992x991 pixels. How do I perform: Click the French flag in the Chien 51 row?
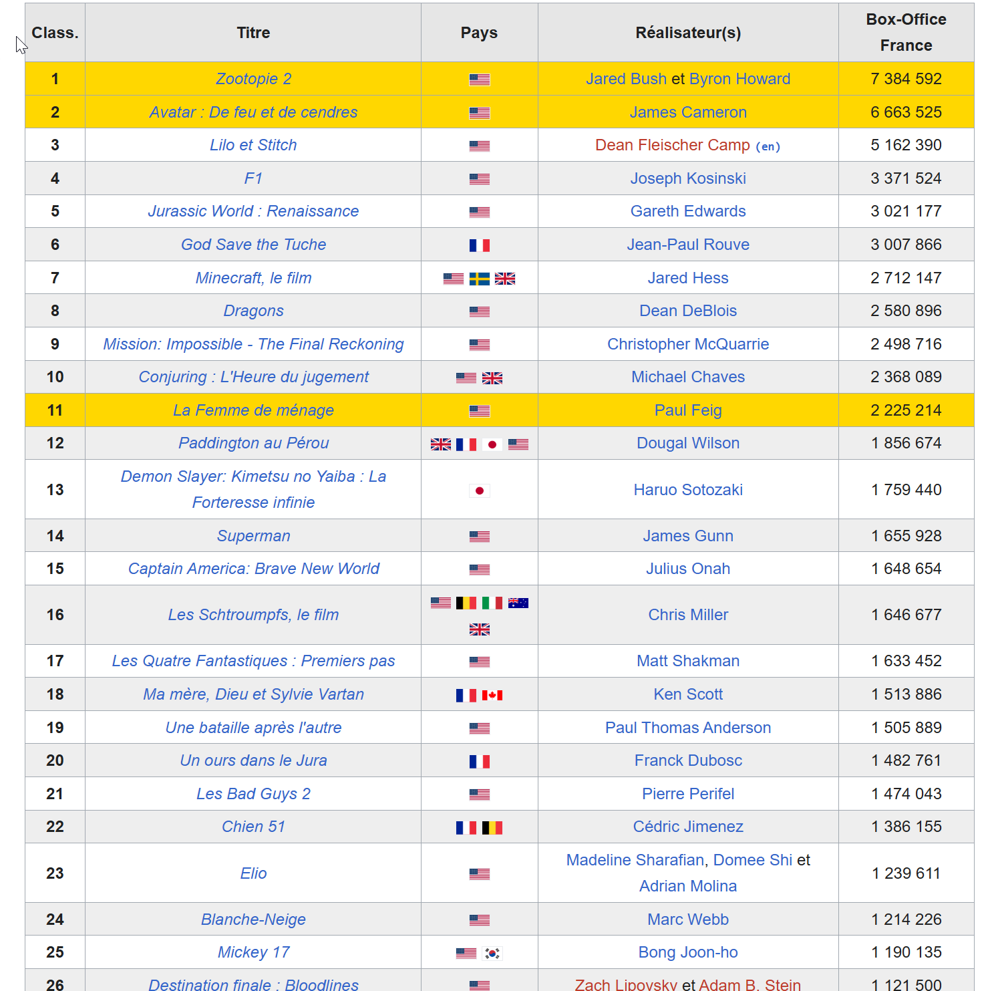[466, 828]
